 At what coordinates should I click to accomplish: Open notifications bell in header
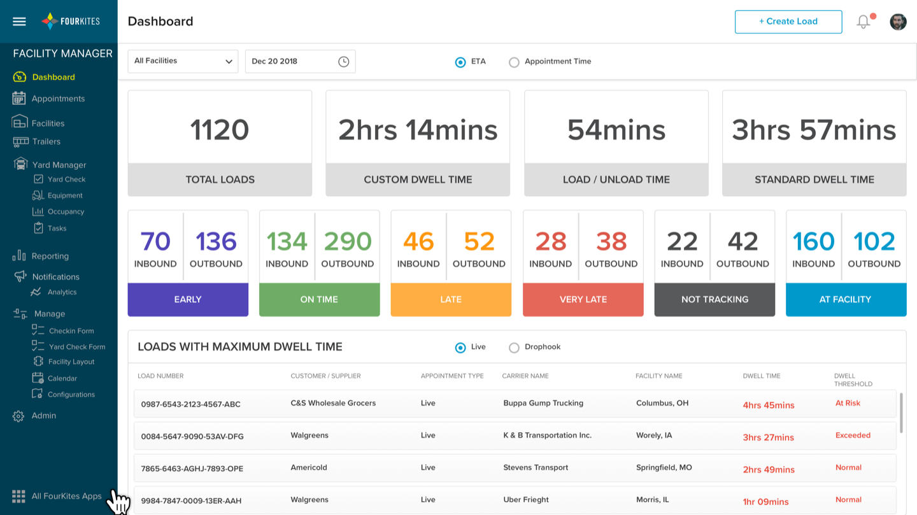pos(864,22)
